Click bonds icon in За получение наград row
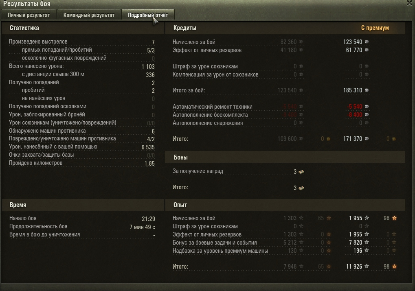This screenshot has height=291, width=415. tap(301, 172)
